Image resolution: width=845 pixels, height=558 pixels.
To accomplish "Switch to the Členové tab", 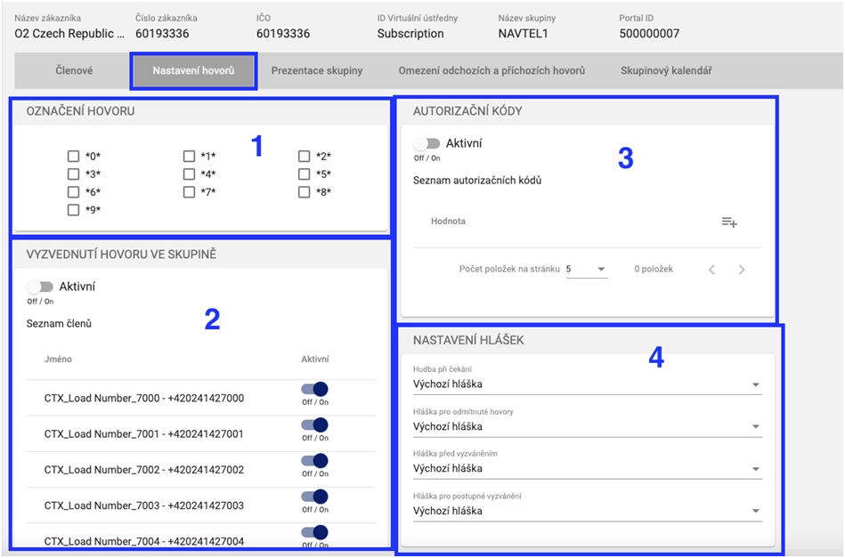I will click(x=74, y=70).
